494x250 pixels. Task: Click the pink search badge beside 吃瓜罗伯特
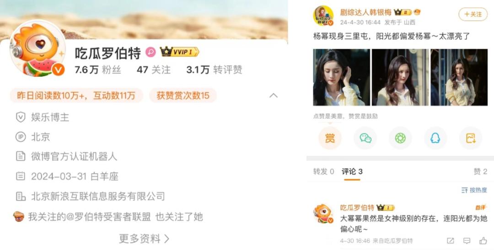pos(150,52)
